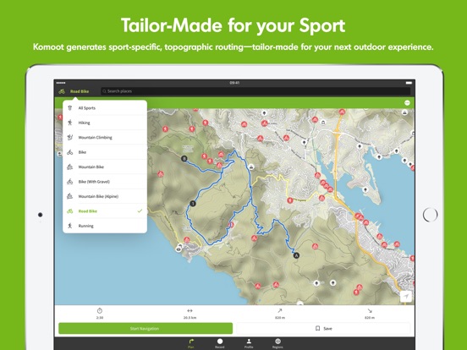Select the Bike icon in list
The width and height of the screenshot is (467, 350).
coord(69,152)
